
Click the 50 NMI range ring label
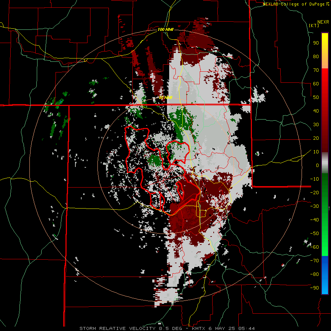pyautogui.click(x=165, y=97)
